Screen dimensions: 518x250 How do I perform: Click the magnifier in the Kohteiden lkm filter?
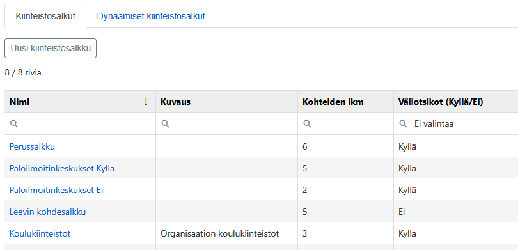click(x=307, y=124)
